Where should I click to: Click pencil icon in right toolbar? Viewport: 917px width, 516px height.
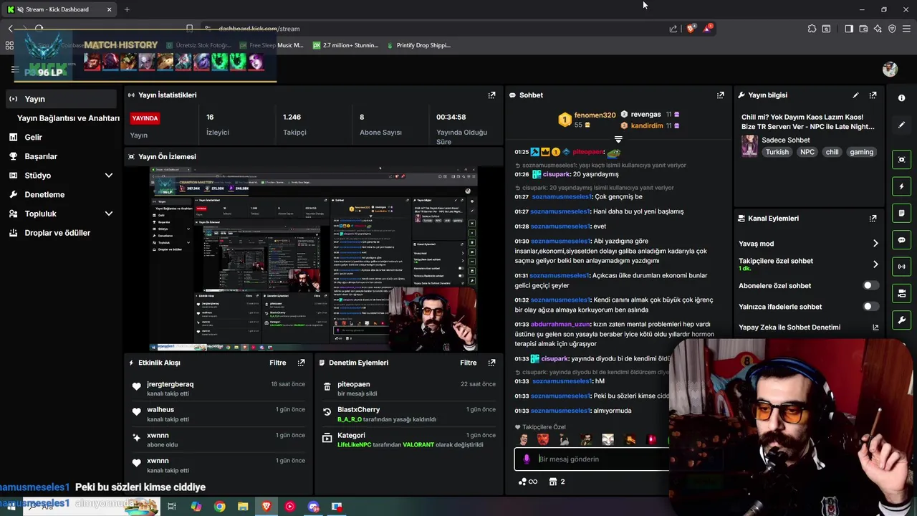901,125
